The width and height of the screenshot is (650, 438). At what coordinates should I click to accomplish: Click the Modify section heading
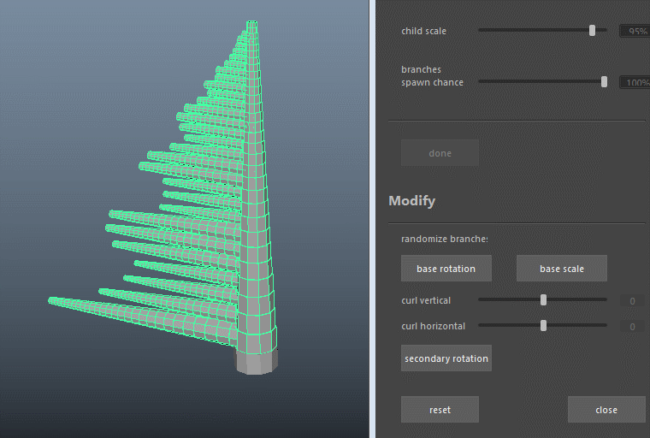point(412,201)
